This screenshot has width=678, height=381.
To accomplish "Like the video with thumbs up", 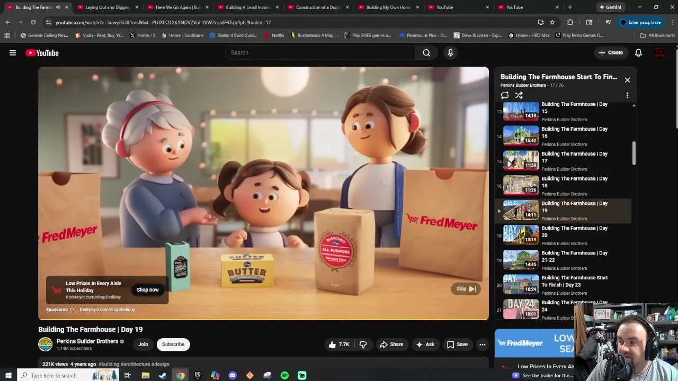I will coord(338,344).
